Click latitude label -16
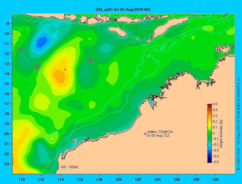This screenshot has width=242, height=184. [6, 94]
